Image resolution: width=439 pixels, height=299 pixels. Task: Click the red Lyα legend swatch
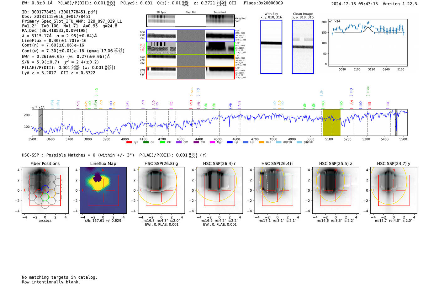[x=129, y=142]
